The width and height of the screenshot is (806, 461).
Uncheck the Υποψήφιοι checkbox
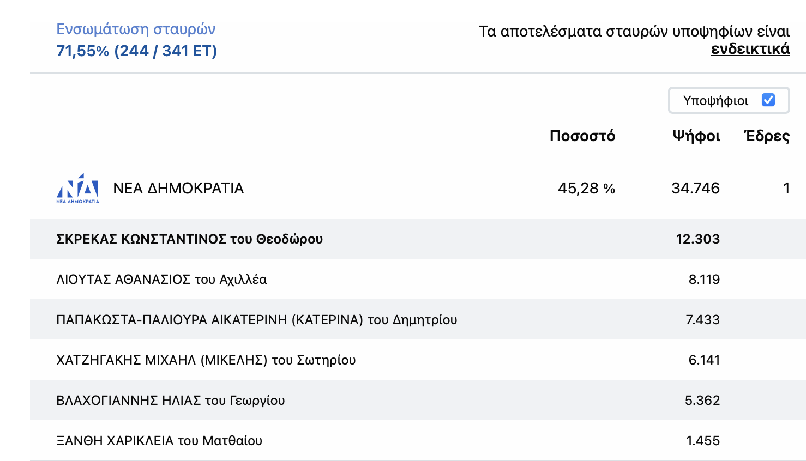point(768,100)
